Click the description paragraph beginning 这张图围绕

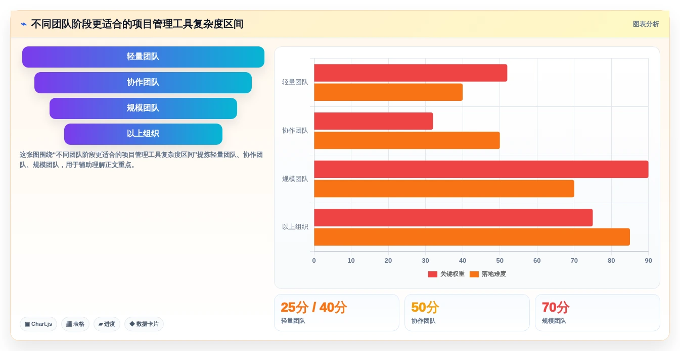[x=142, y=160]
